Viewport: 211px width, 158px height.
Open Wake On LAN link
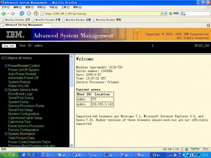(x=18, y=86)
